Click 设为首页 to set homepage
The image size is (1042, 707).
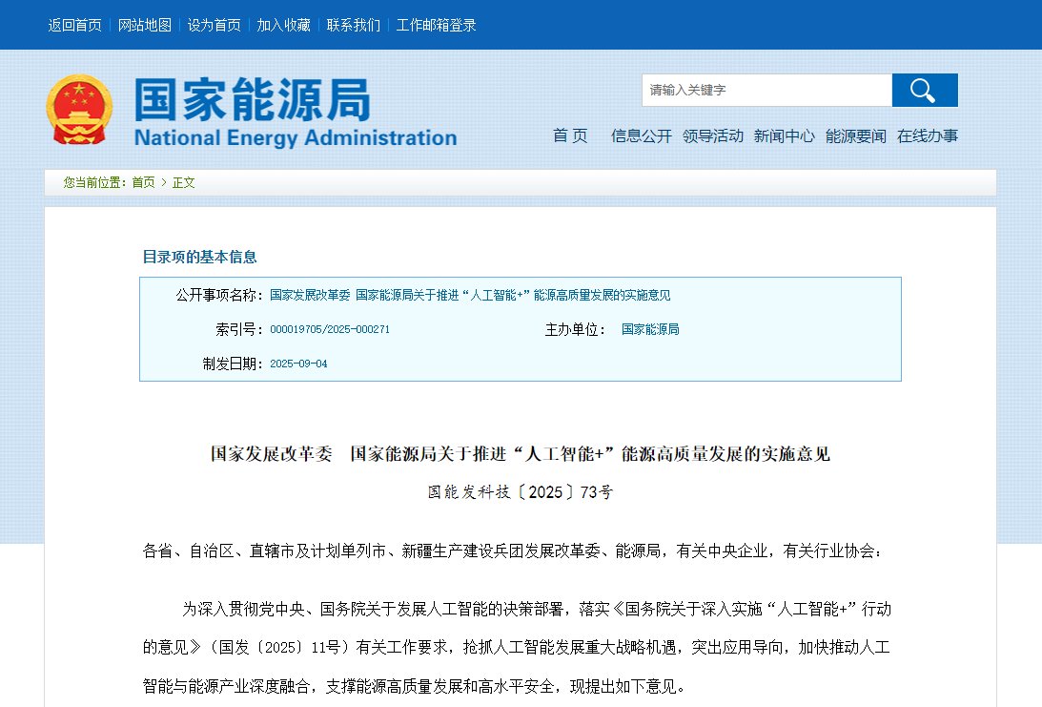213,25
